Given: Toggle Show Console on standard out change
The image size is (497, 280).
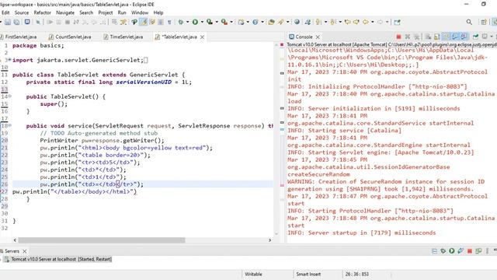Looking at the screenshot, I should click(x=454, y=37).
